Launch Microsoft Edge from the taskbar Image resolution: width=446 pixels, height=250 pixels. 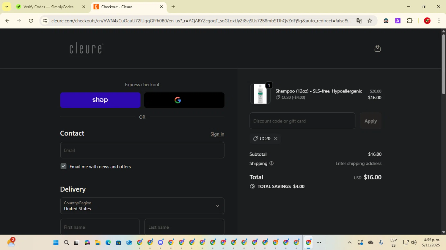point(108,243)
